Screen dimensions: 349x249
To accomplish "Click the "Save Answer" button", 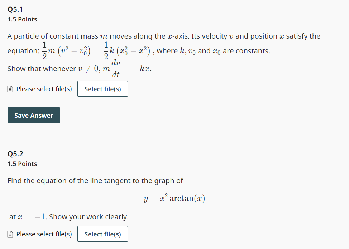I will 34,115.
